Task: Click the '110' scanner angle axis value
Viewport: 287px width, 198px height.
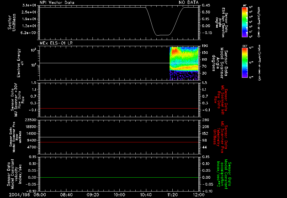Action: pyautogui.click(x=205, y=60)
